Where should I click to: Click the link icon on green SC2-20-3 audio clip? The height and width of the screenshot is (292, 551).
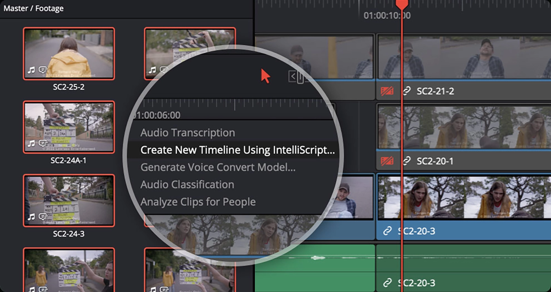coord(387,283)
